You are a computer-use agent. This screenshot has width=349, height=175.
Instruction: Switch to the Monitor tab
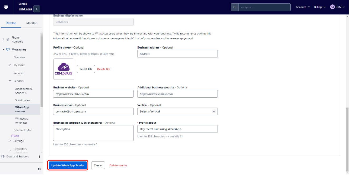coord(32,23)
